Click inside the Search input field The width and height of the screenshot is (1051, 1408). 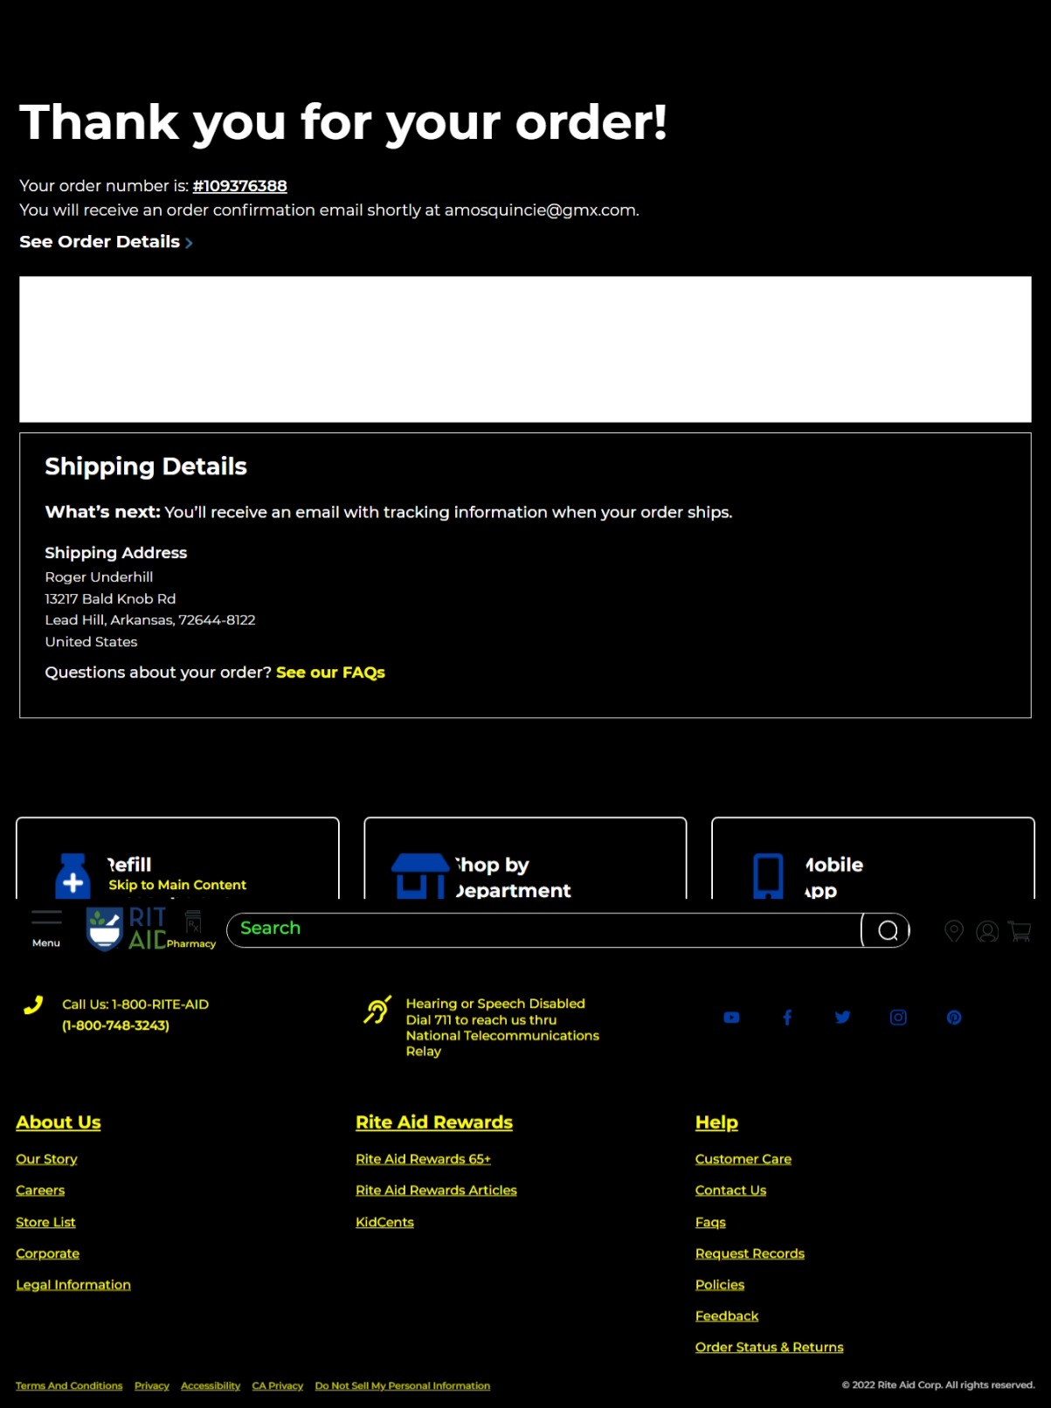[542, 929]
